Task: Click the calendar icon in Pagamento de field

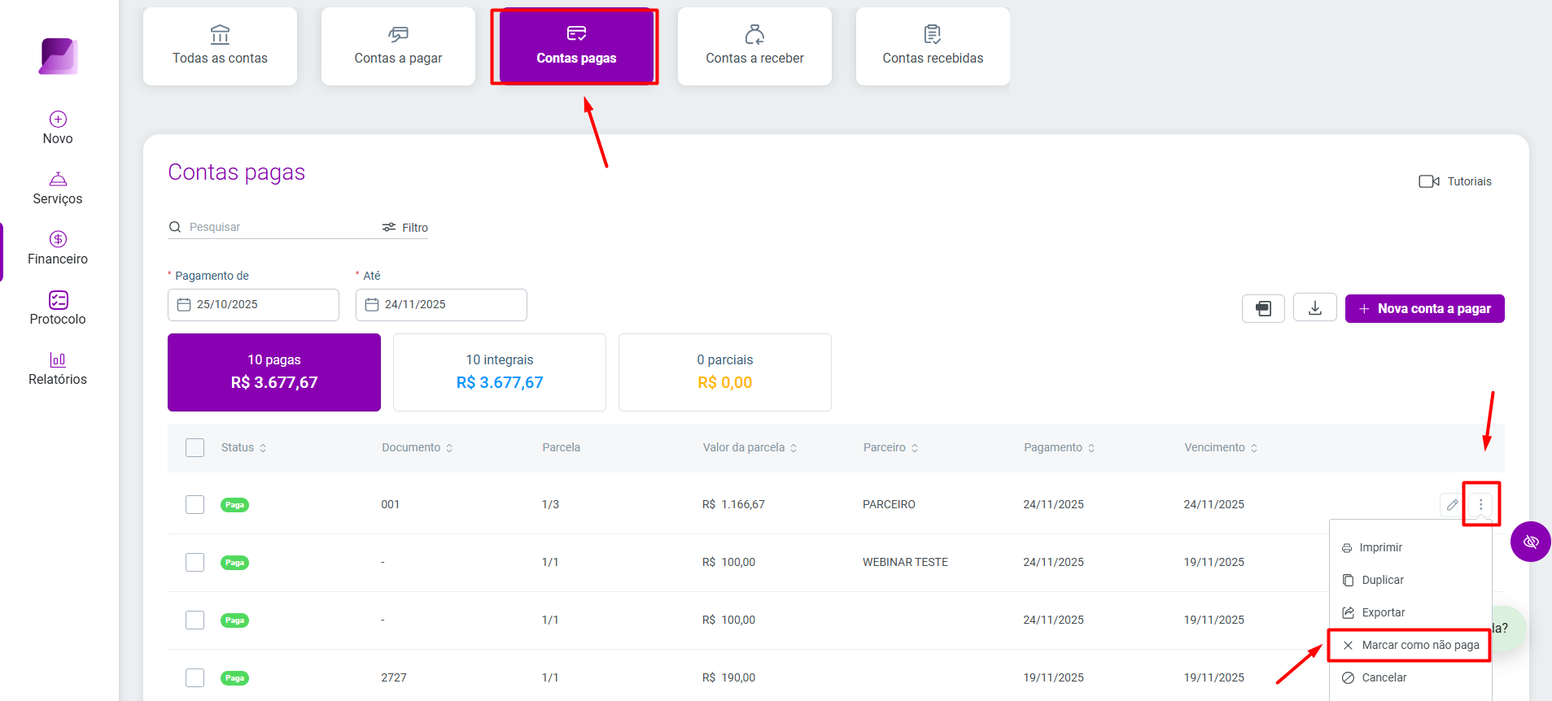Action: [184, 305]
